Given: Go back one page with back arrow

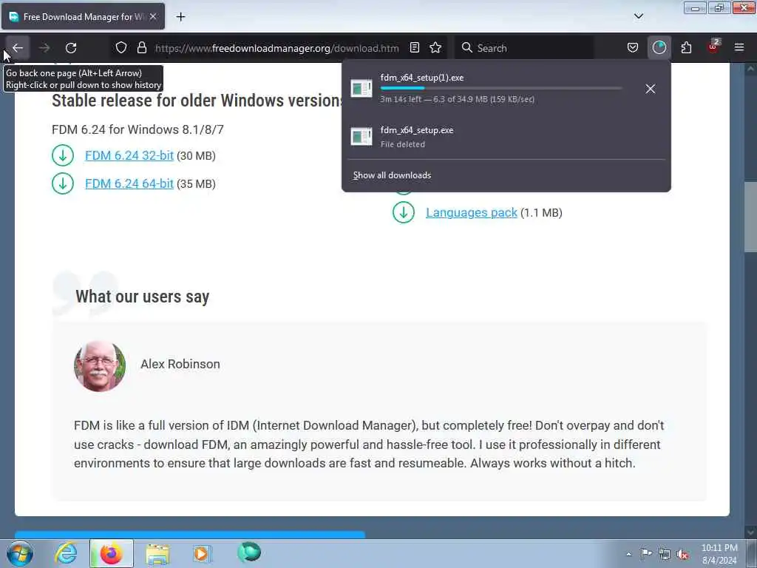Looking at the screenshot, I should point(18,48).
